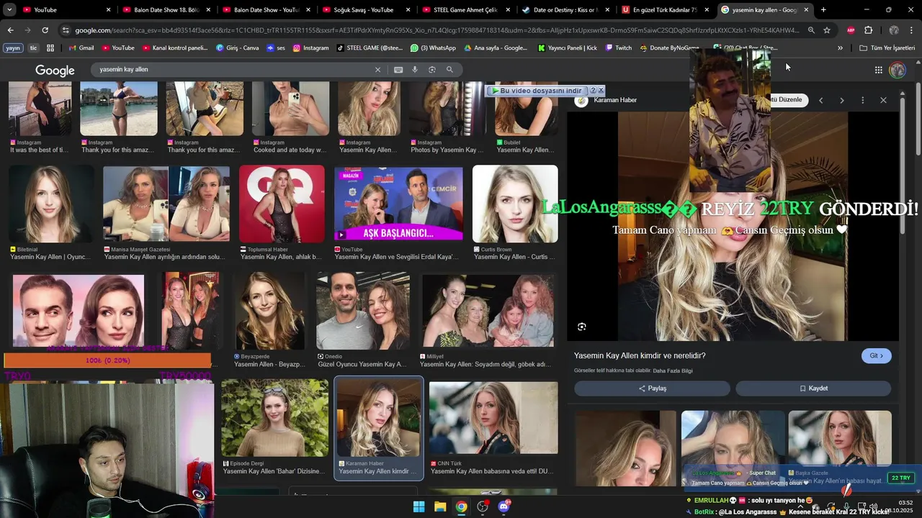Submit search with magnifier icon
This screenshot has height=518, width=922.
coord(449,70)
